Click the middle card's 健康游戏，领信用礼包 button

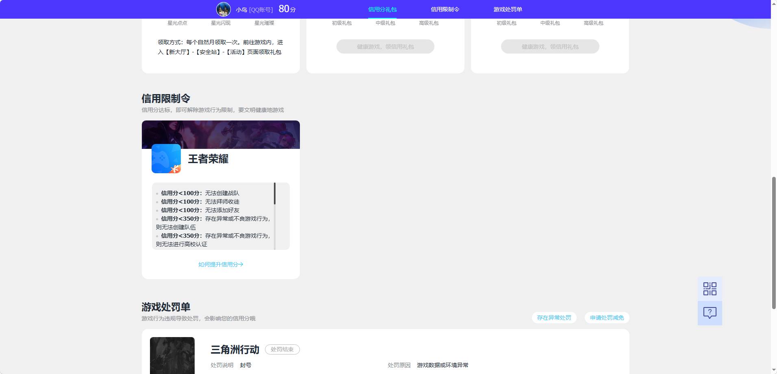(x=385, y=47)
